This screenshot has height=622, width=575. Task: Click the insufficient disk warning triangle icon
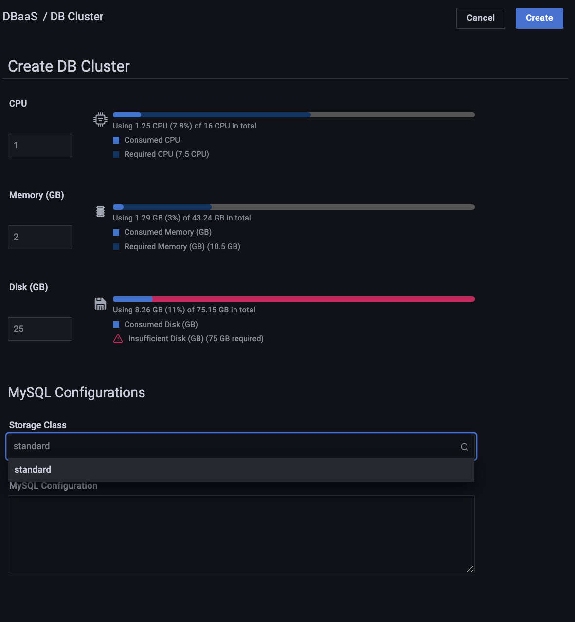click(118, 339)
